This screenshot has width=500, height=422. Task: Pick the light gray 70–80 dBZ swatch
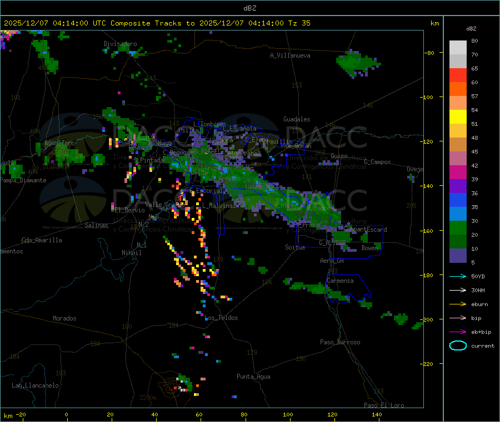[458, 48]
